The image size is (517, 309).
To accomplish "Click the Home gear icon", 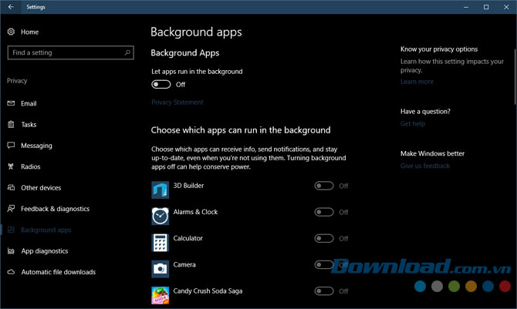I will pyautogui.click(x=11, y=32).
